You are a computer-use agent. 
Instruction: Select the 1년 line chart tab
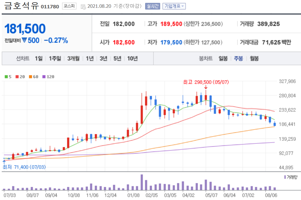pos(90,58)
